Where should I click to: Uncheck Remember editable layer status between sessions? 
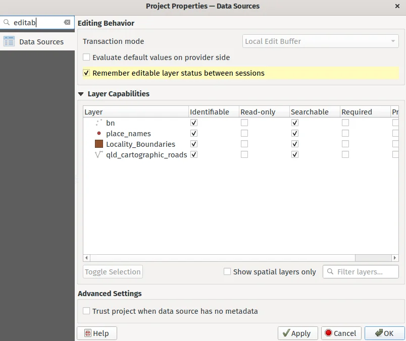point(87,73)
